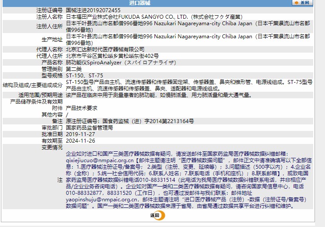Click the 型号规格 label

pyautogui.click(x=52, y=75)
